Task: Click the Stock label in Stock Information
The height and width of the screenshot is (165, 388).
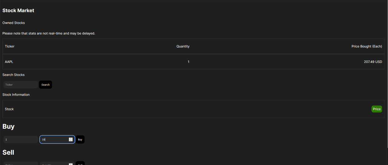Action: pyautogui.click(x=9, y=109)
